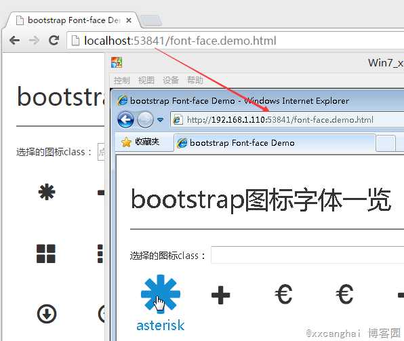Open the IE recent pages dropdown arrow
Image resolution: width=404 pixels, height=341 pixels.
[160, 120]
